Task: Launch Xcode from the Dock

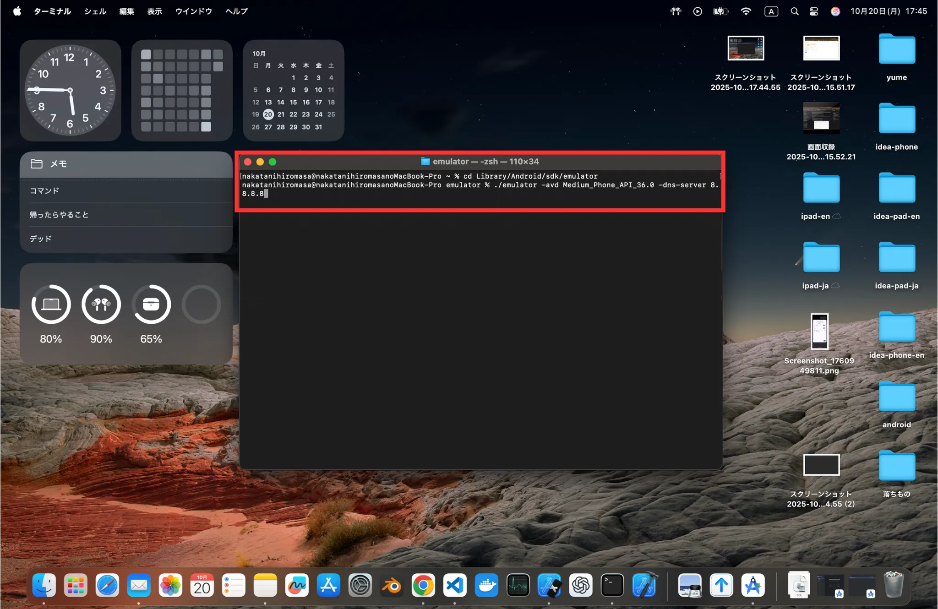Action: click(x=644, y=586)
